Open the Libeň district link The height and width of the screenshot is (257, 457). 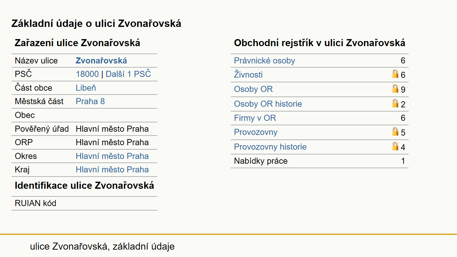(x=86, y=88)
